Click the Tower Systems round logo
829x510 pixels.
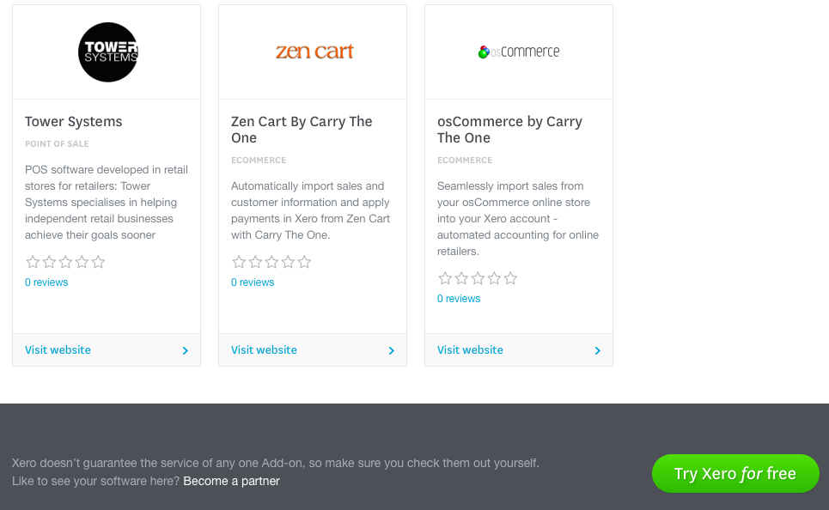(108, 52)
